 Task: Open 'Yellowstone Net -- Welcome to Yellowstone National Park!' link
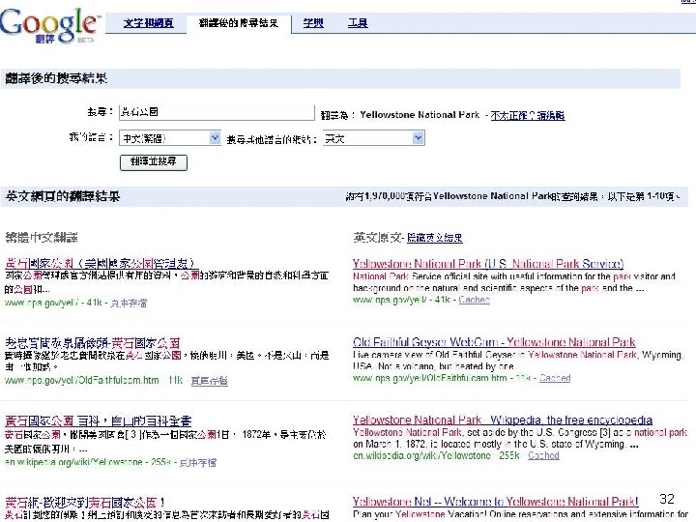495,502
